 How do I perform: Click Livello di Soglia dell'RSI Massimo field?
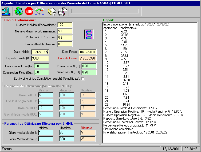(x=67, y=101)
